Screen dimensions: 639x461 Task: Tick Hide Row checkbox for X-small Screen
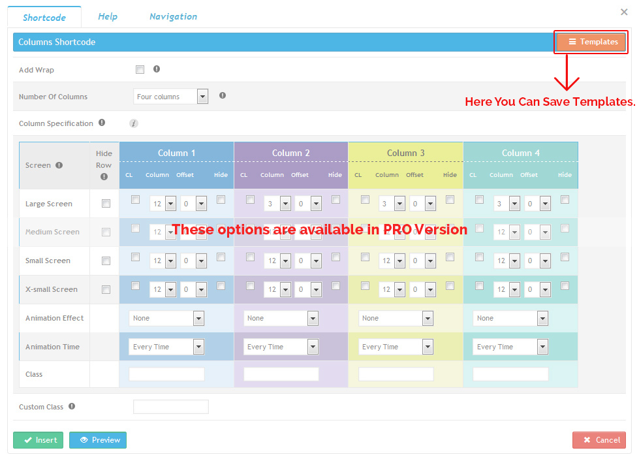point(106,289)
